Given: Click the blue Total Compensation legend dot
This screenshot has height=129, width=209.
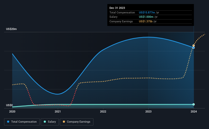Looking at the screenshot, I should pos(8,122).
